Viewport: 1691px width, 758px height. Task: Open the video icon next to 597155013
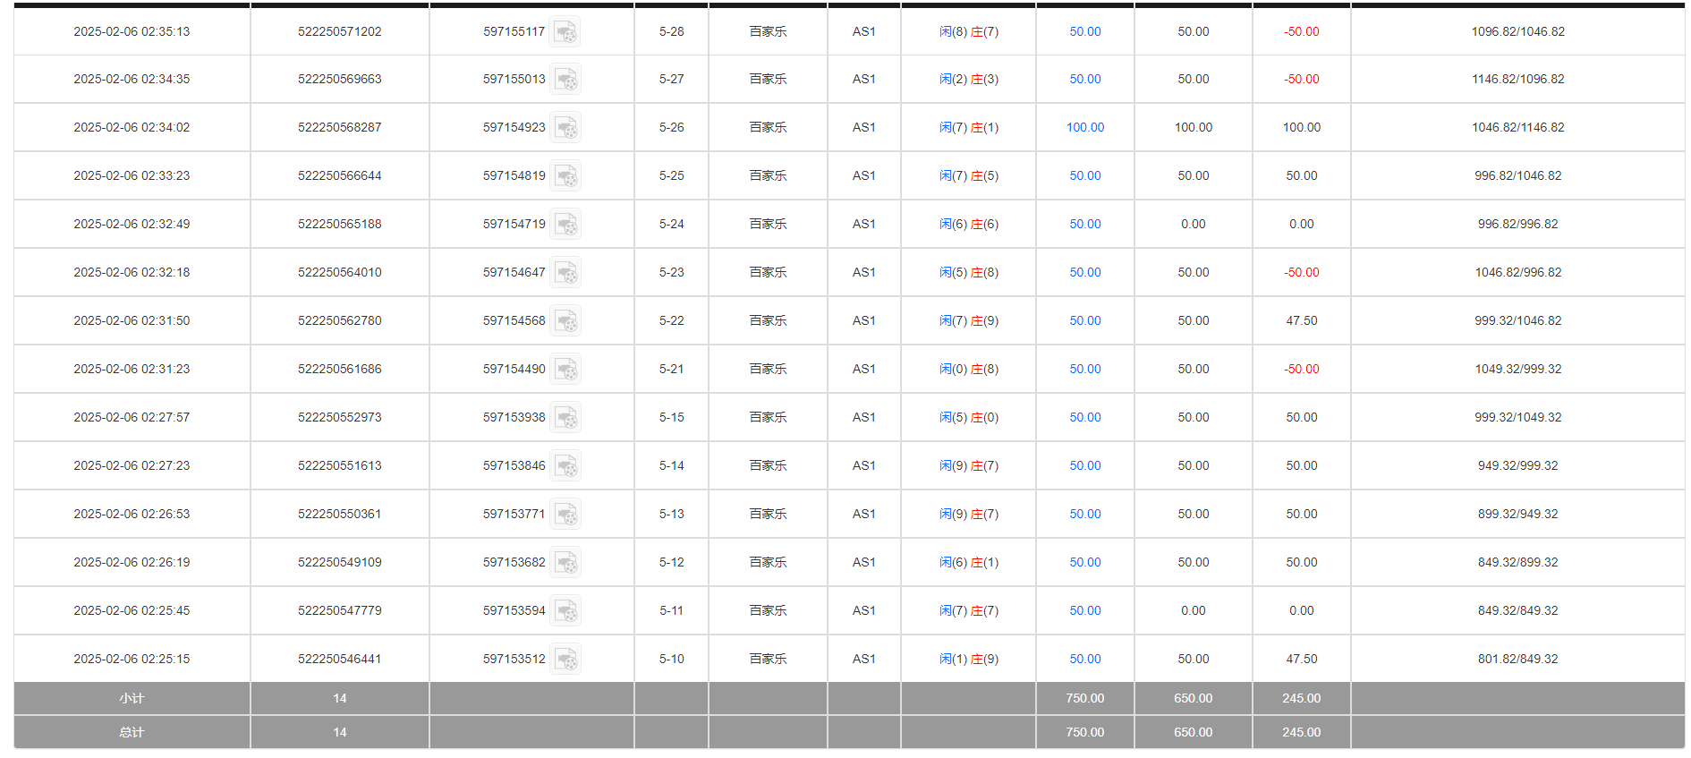tap(565, 80)
